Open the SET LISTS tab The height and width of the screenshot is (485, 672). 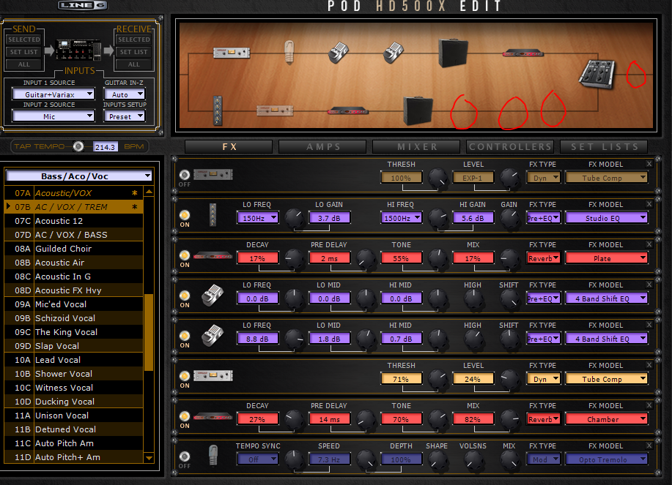click(603, 146)
